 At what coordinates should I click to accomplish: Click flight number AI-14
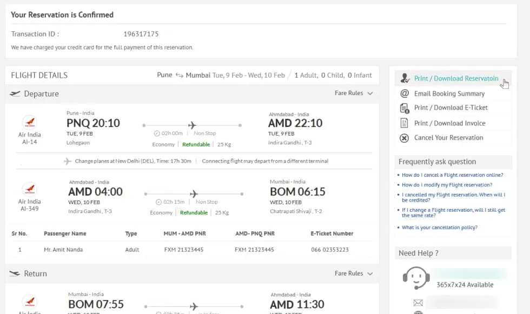click(x=30, y=142)
